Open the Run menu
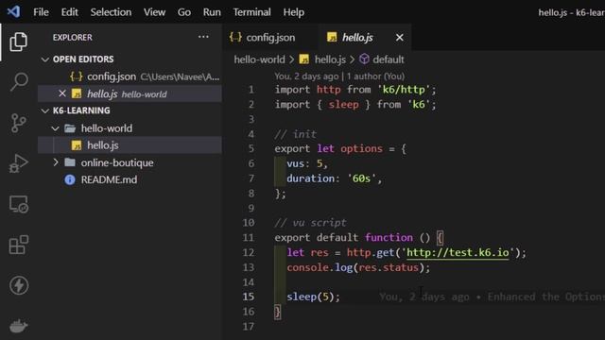This screenshot has width=605, height=340. (x=212, y=12)
